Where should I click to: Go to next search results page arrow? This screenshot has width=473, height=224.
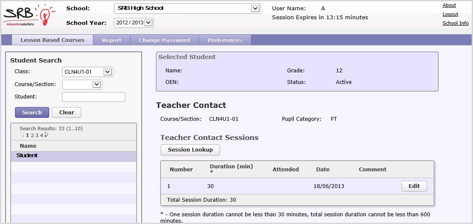pyautogui.click(x=47, y=135)
